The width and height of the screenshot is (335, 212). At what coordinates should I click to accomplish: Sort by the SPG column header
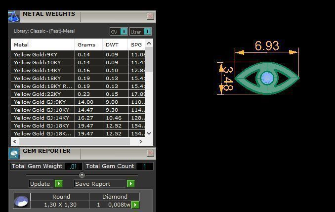[x=136, y=44]
